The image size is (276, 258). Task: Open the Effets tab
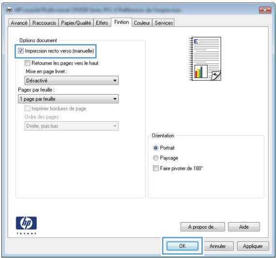click(x=102, y=23)
